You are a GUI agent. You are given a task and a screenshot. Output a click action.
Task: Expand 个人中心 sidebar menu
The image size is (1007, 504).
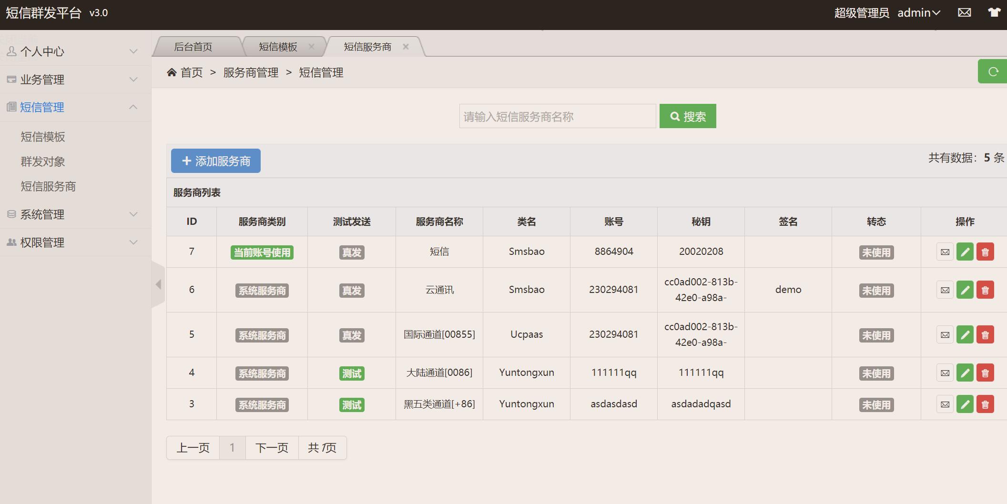tap(75, 51)
